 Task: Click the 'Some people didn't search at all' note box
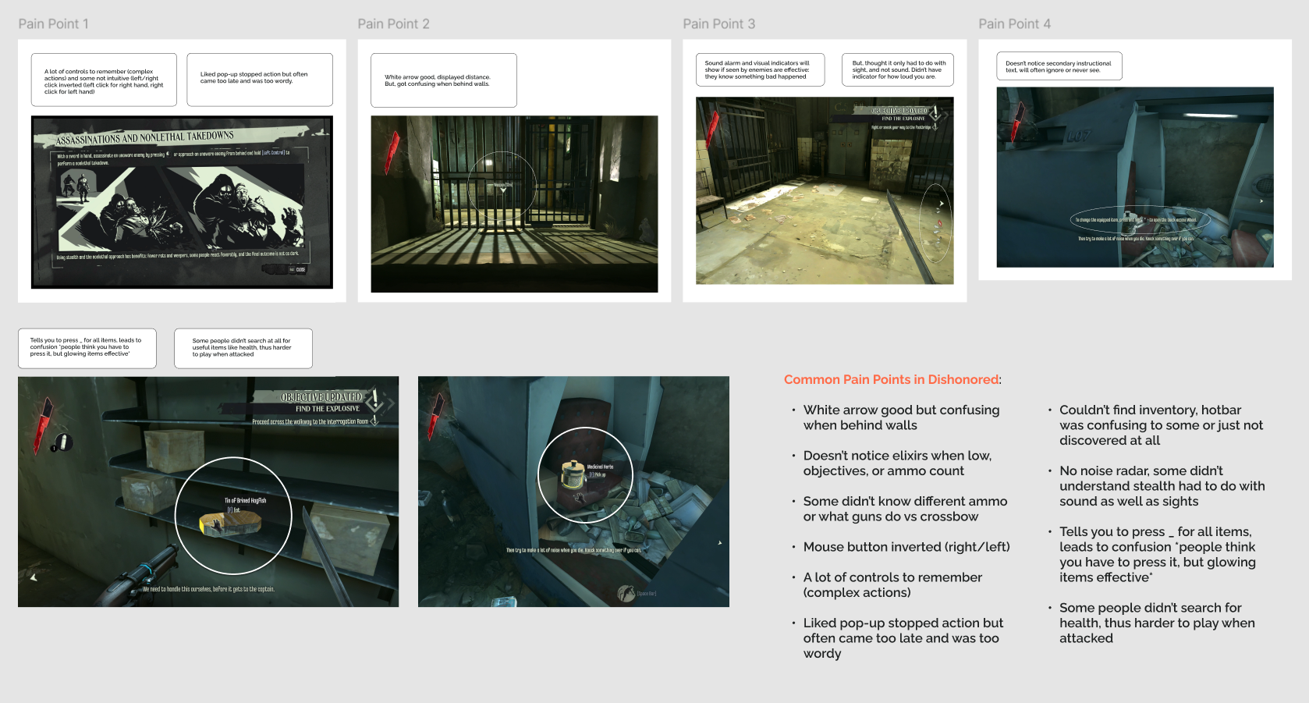point(243,348)
